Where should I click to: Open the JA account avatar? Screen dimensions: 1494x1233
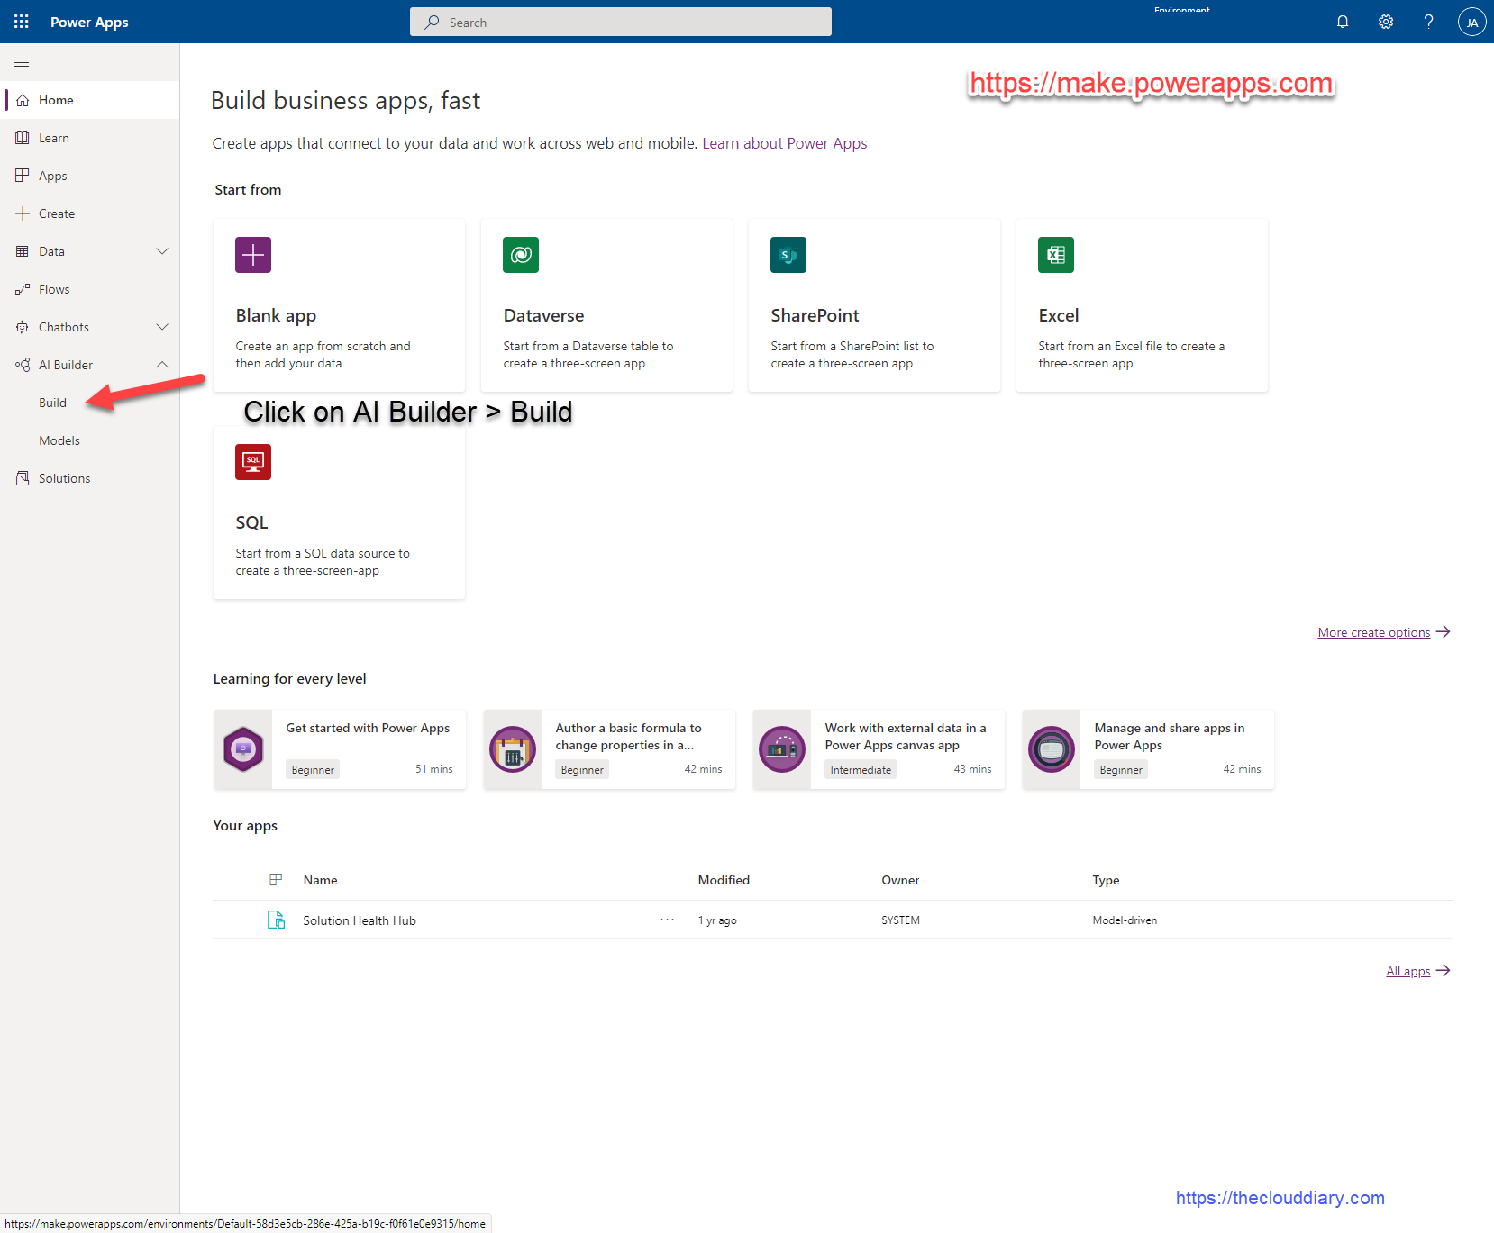pos(1472,22)
